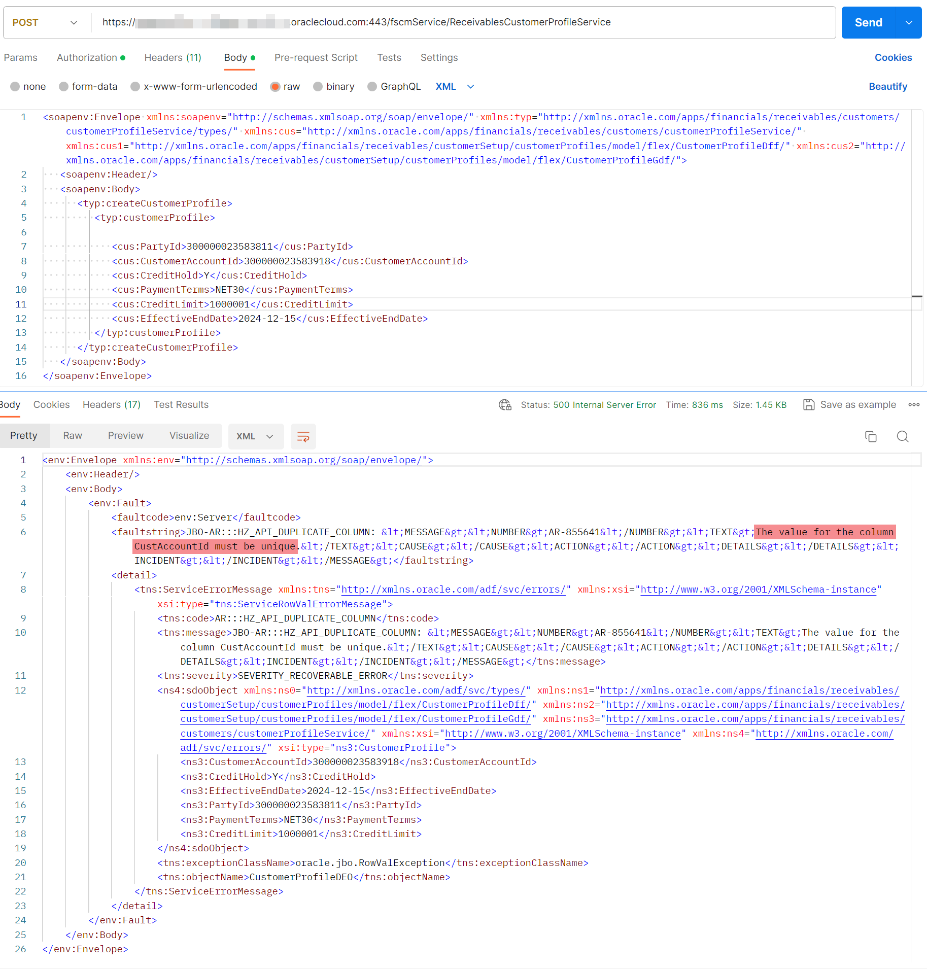Switch to the request Body tab
The width and height of the screenshot is (927, 969).
click(239, 58)
